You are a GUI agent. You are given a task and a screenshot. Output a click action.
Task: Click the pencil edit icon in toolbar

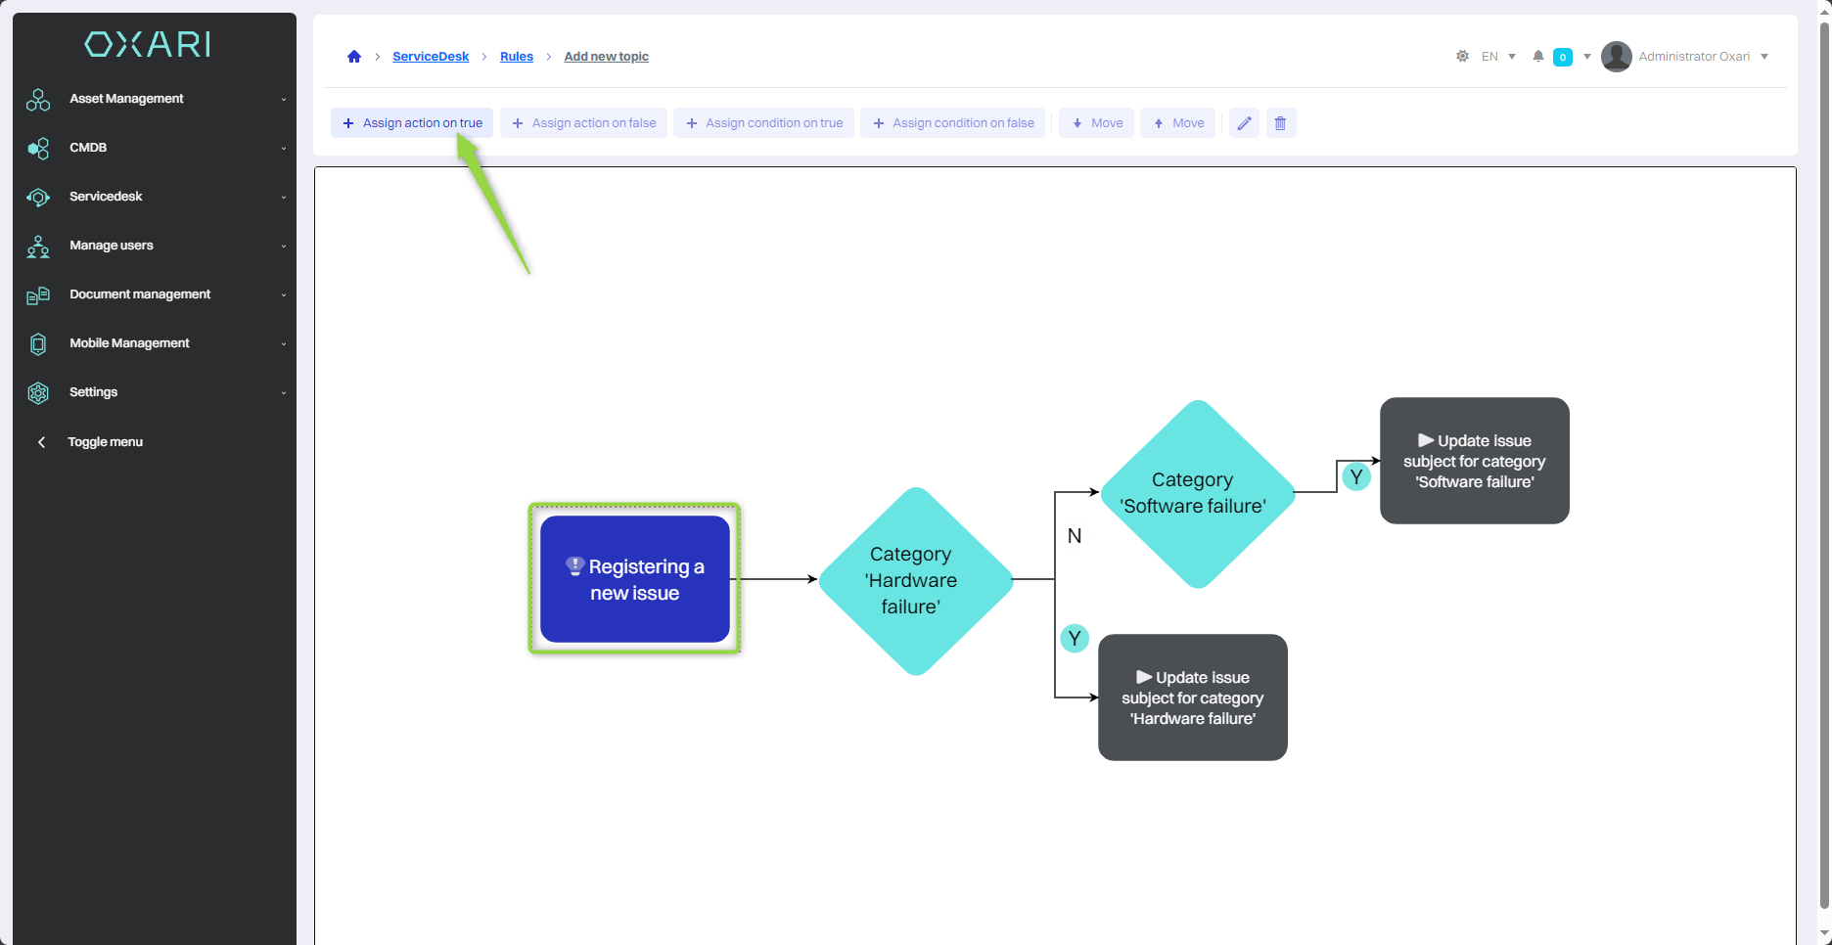coord(1244,123)
